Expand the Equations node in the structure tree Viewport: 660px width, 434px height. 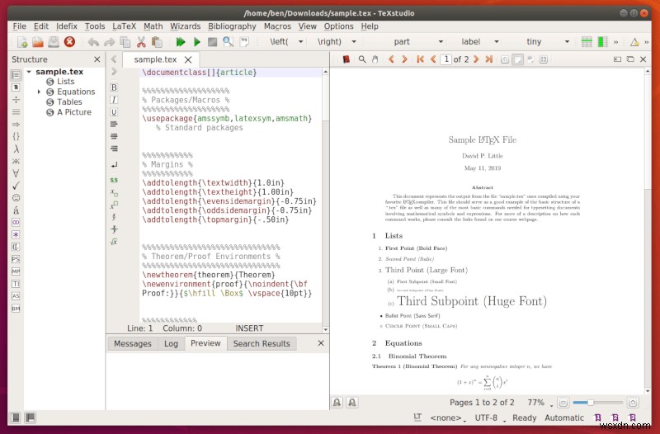39,92
